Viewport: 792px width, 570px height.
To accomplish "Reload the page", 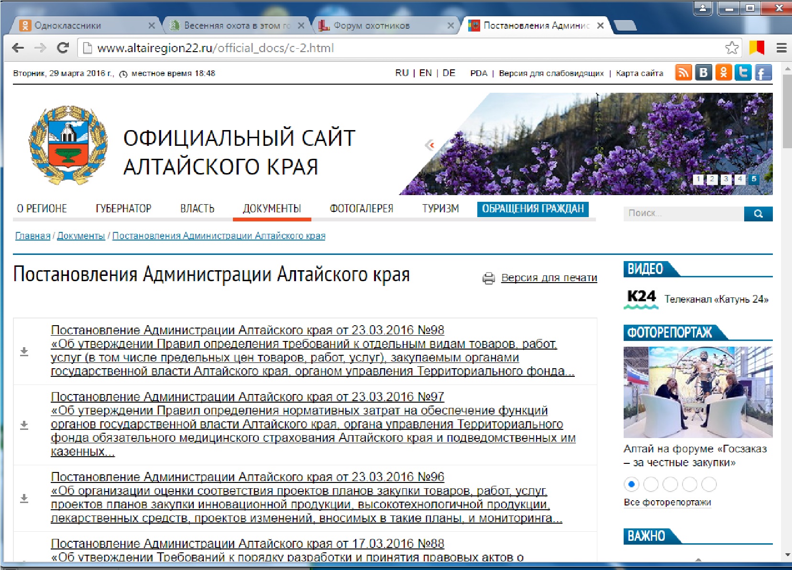I will click(63, 48).
